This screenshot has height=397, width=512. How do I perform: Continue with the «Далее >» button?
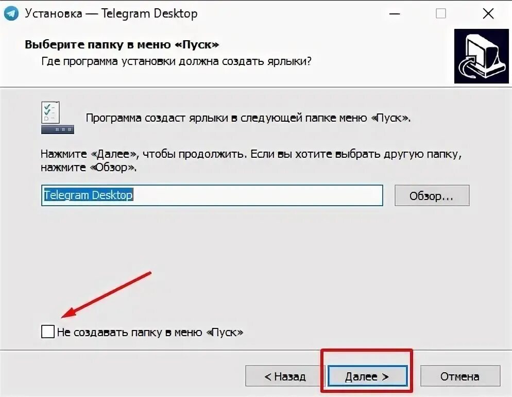[x=367, y=376]
